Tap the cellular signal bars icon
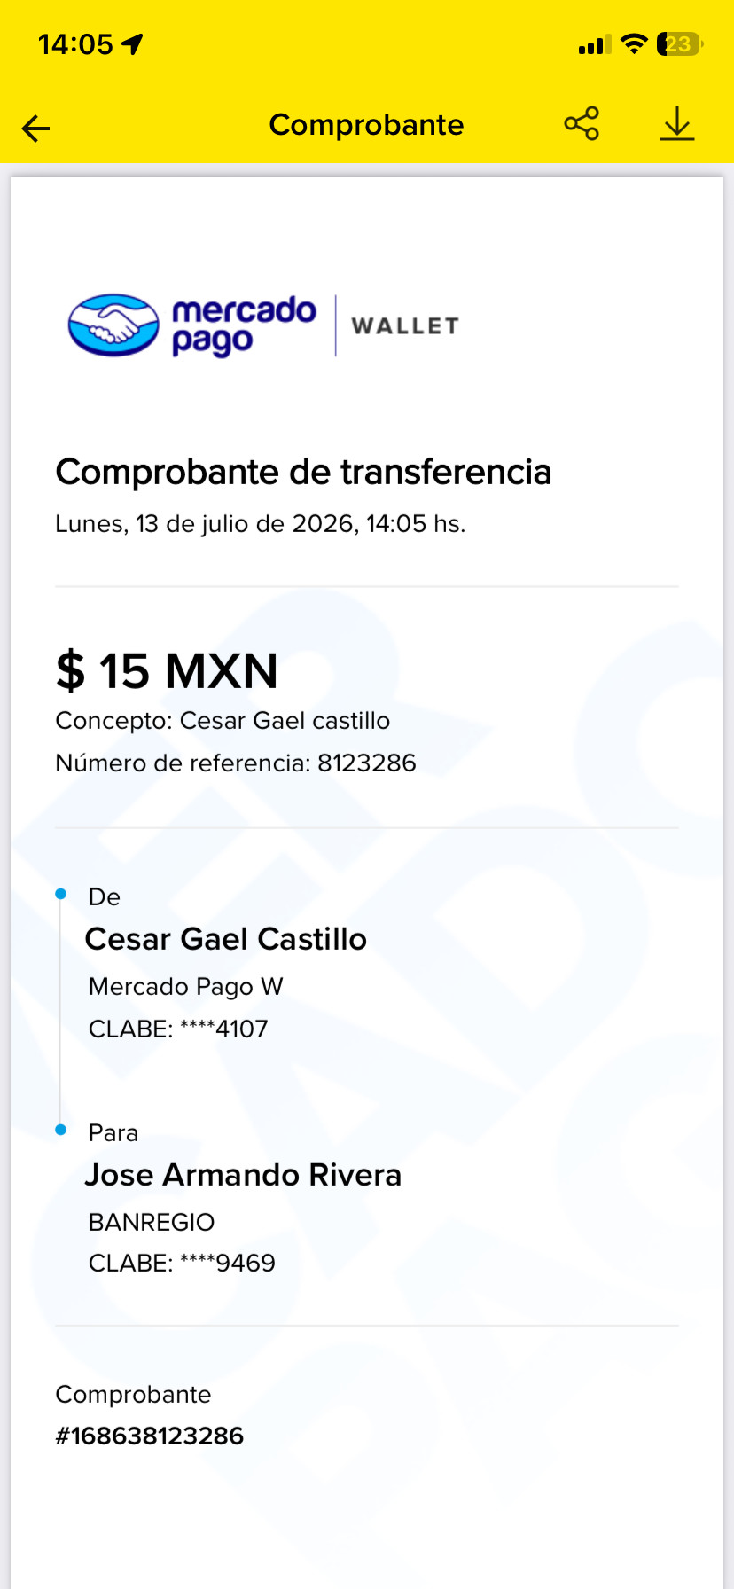This screenshot has height=1589, width=734. 594,44
